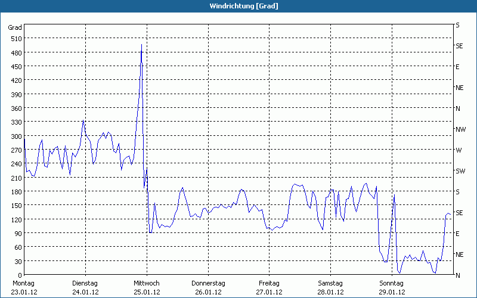Click the 30 y-axis value
The image size is (477, 298).
18,262
